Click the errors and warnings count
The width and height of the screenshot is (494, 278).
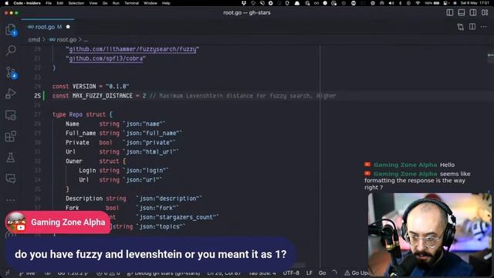[108, 273]
